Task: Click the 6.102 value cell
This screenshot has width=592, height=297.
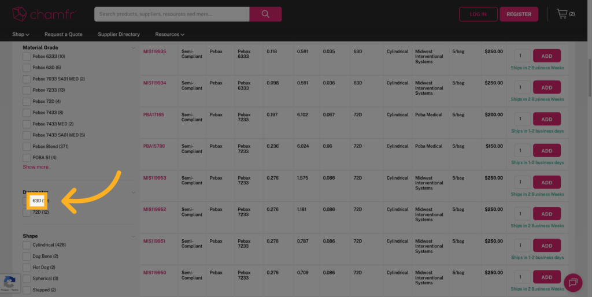Action: (x=302, y=115)
